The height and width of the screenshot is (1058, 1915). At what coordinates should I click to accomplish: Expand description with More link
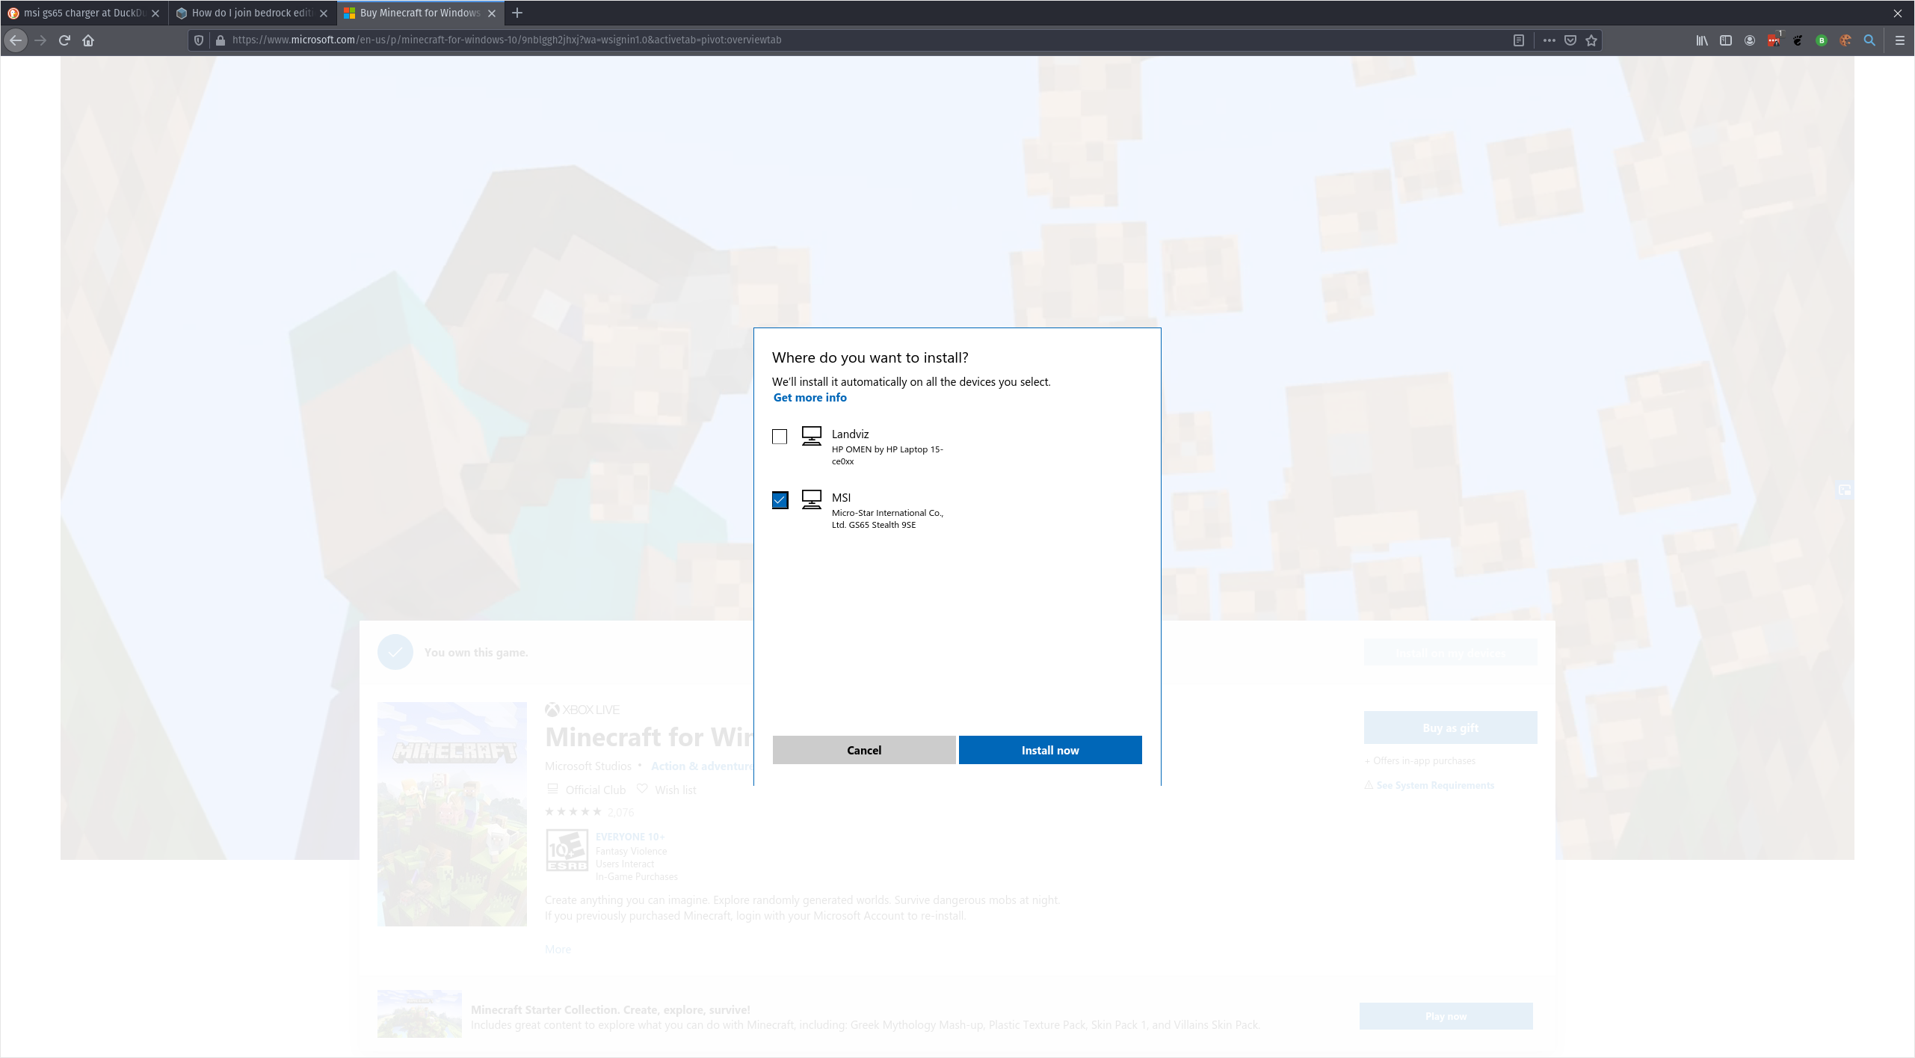558,950
